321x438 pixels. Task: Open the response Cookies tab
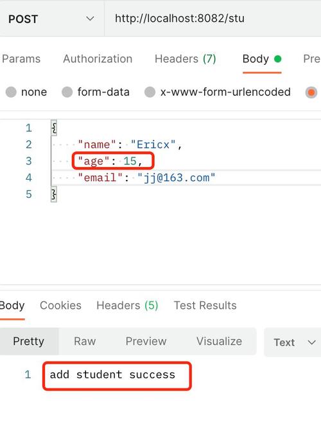point(60,305)
